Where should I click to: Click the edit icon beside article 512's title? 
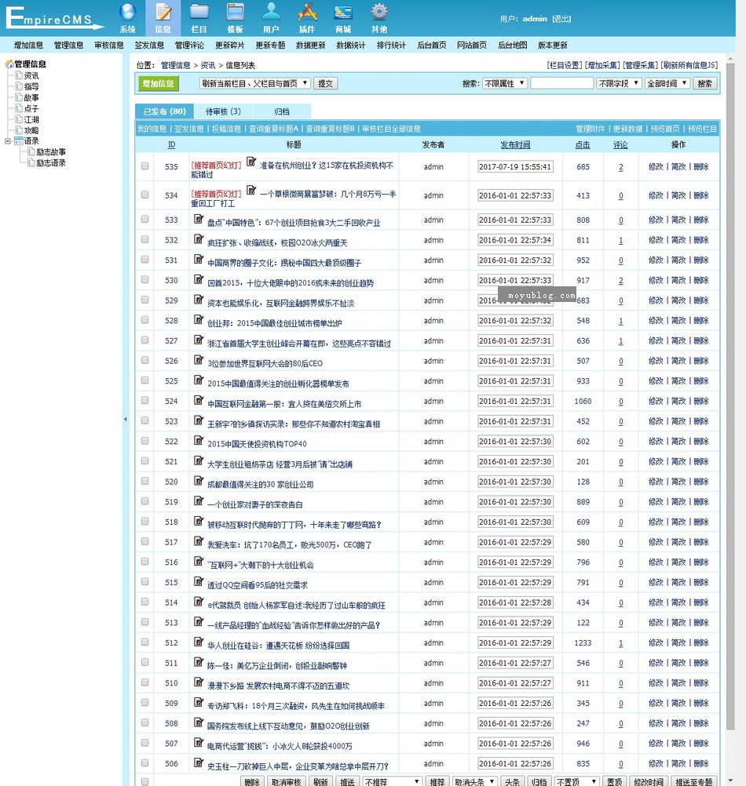pyautogui.click(x=199, y=642)
